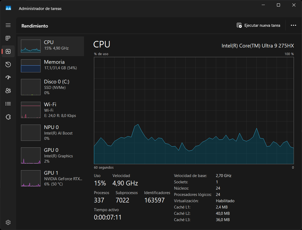Image resolution: width=302 pixels, height=230 pixels.
Task: Open the hamburger navigation menu
Action: 8,25
